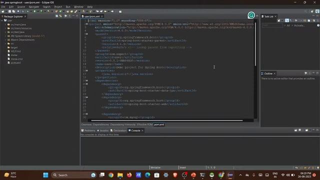This screenshot has height=180, width=320.
Task: Switch to the Dependency Hierarchy tab
Action: coord(122,124)
